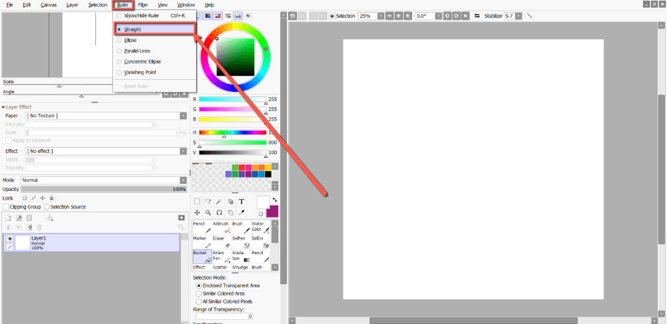The image size is (667, 324).
Task: Select the Marker tool
Action: [x=202, y=242]
